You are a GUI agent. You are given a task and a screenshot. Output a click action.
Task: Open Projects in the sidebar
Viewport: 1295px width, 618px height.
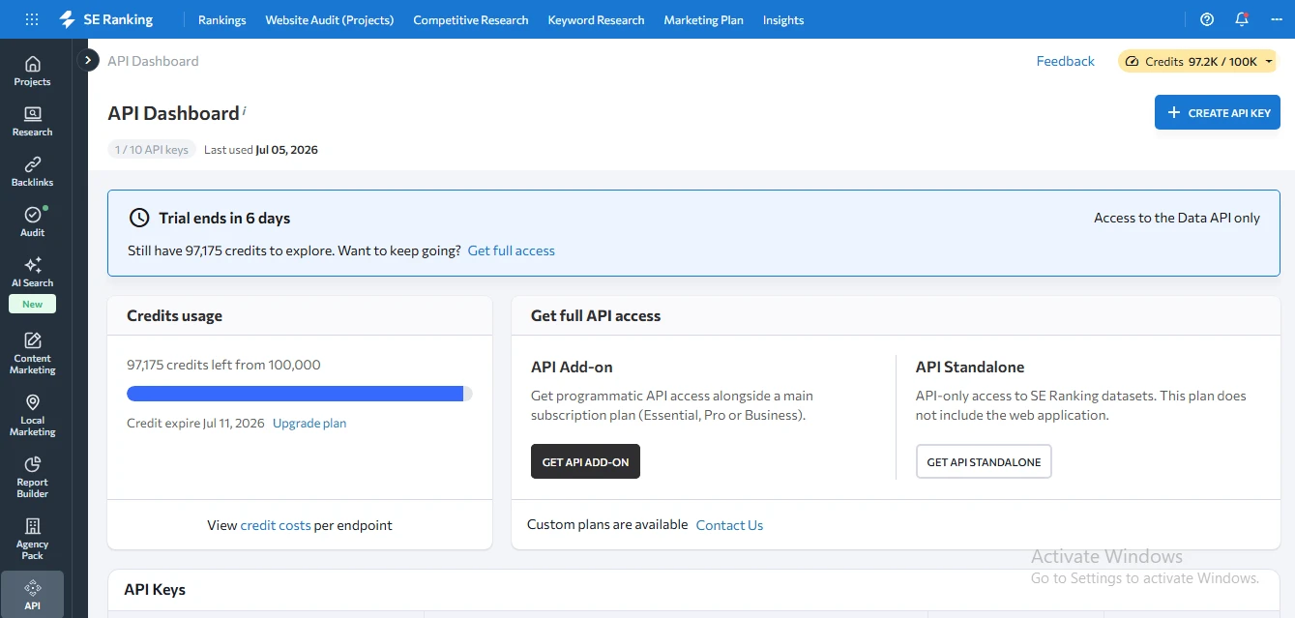pos(32,71)
